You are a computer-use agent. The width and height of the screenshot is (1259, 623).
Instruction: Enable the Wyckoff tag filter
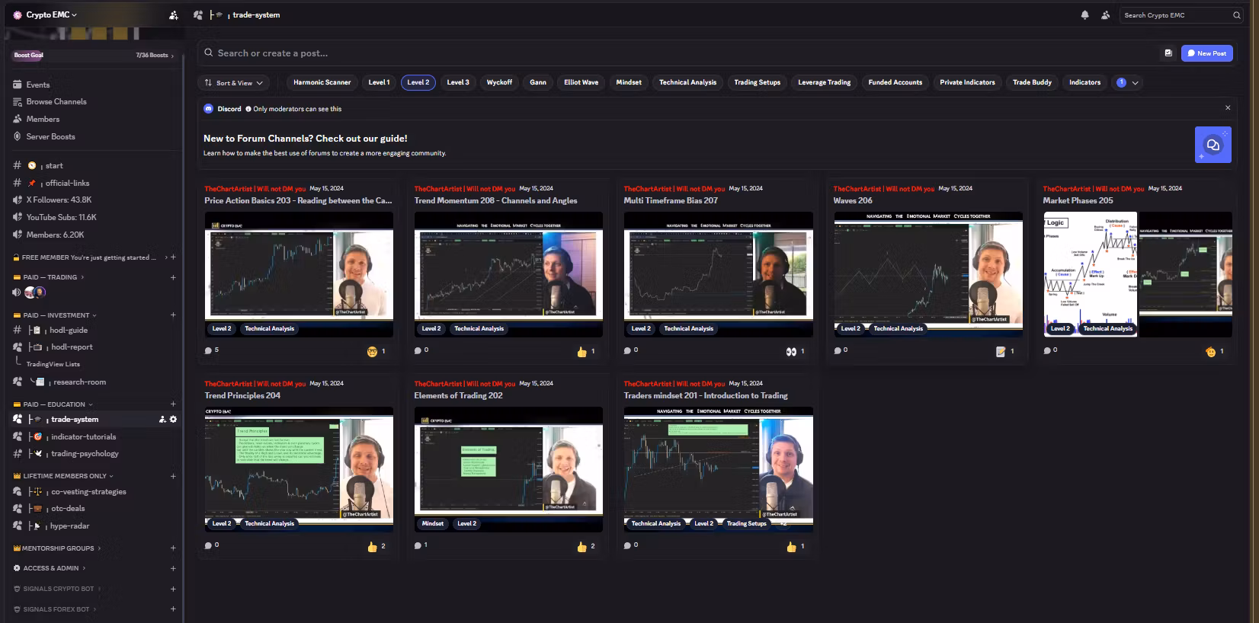pyautogui.click(x=499, y=82)
